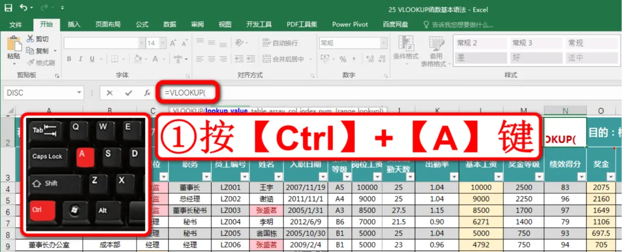The width and height of the screenshot is (622, 252).
Task: Switch to the 数据 Data tab
Action: coord(170,24)
